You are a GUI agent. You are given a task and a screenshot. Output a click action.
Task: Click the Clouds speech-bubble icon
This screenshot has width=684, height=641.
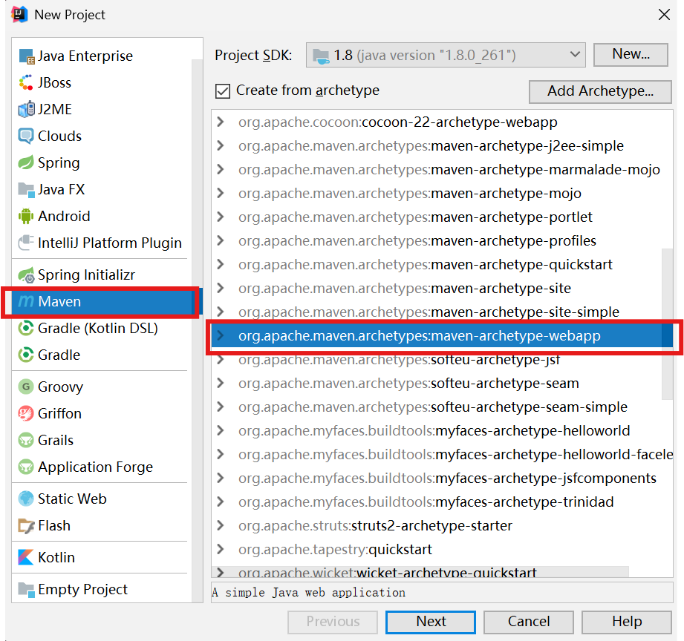pos(26,136)
